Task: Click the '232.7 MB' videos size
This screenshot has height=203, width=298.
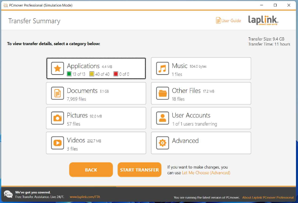Action: pos(94,141)
